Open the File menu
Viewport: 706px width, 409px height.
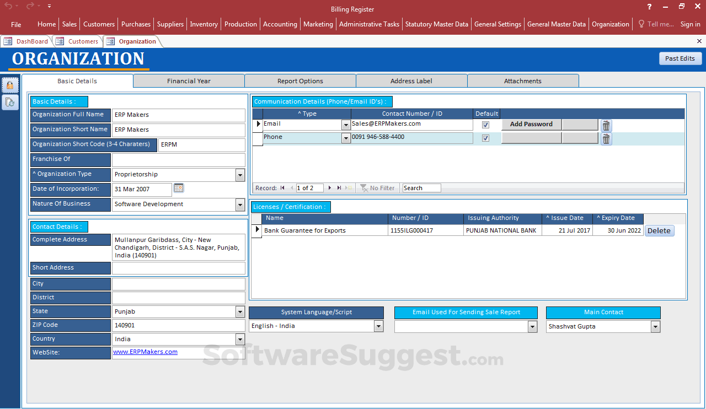(16, 24)
